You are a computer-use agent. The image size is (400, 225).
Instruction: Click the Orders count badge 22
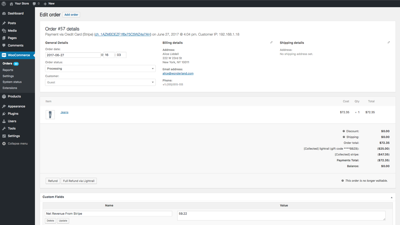click(16, 64)
